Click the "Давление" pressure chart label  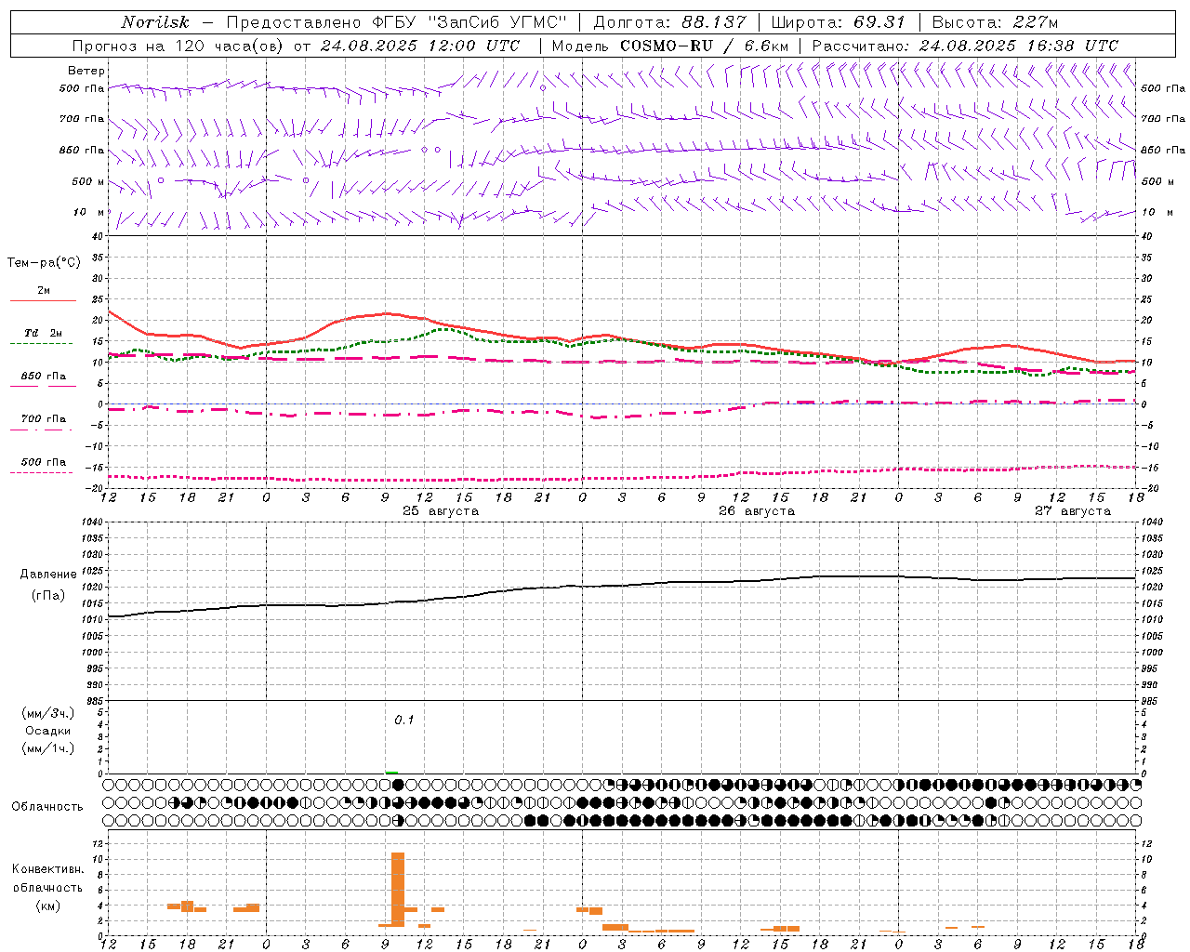47,575
